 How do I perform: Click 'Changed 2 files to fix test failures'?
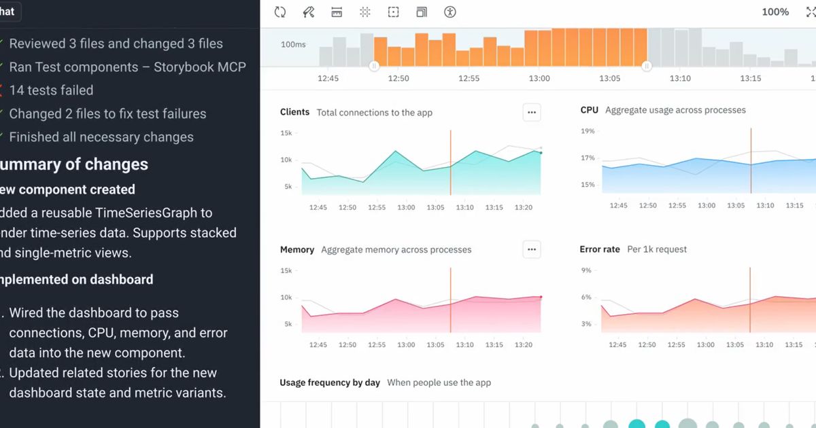click(x=107, y=114)
